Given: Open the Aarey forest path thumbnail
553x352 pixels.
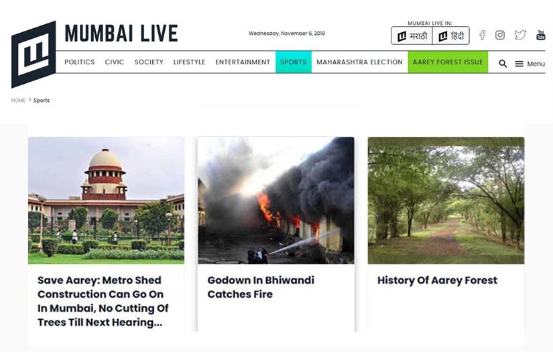Looking at the screenshot, I should tap(446, 200).
